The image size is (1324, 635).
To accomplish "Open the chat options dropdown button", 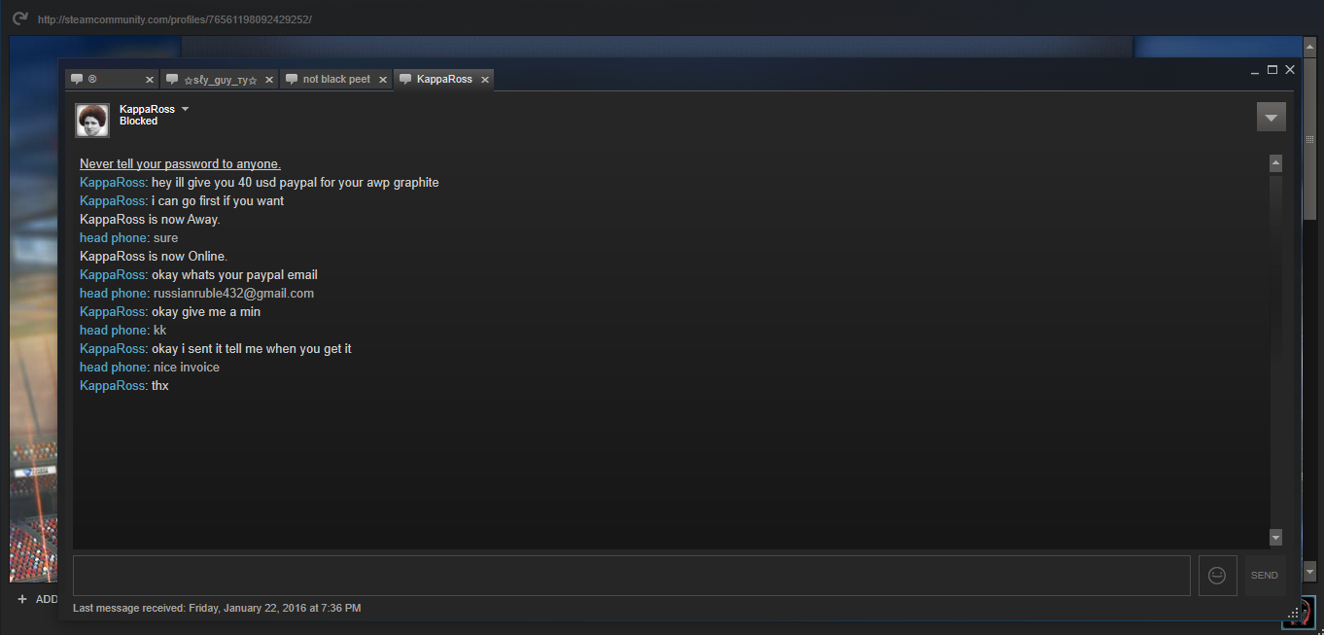I will 1271,117.
